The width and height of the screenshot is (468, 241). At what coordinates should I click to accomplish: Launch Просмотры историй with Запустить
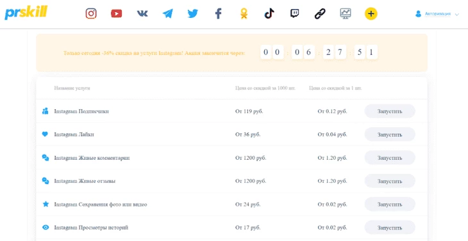390,228
